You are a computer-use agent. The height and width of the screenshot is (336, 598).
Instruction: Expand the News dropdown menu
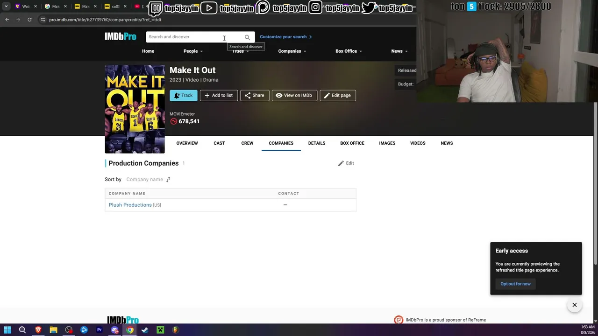[x=399, y=51]
